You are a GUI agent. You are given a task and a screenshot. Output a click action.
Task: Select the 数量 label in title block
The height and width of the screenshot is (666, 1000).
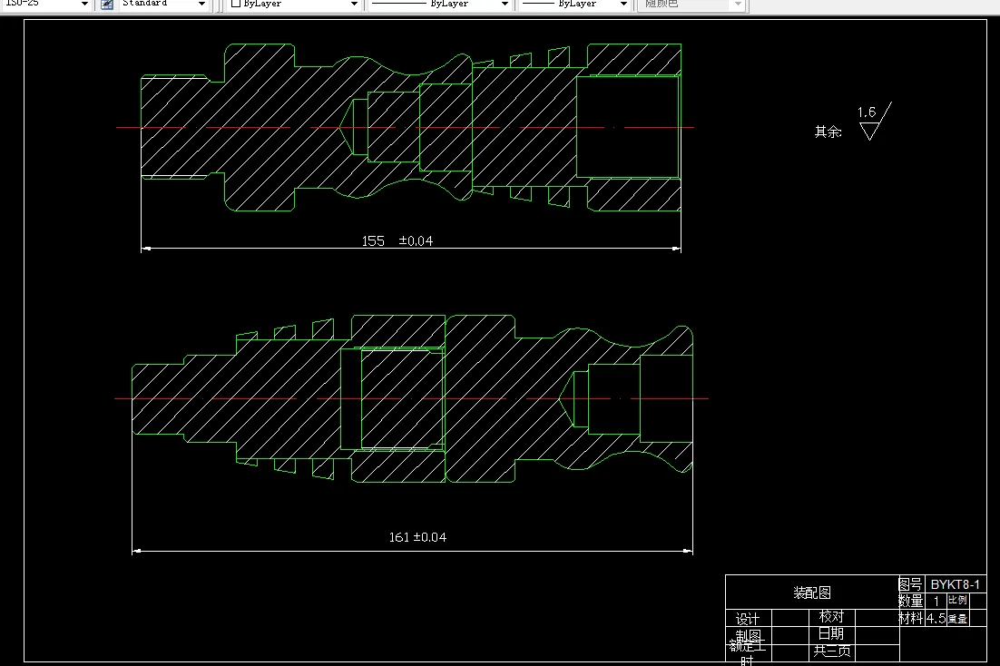point(911,601)
